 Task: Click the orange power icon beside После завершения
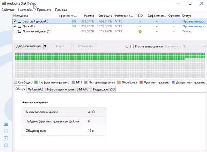point(127,46)
